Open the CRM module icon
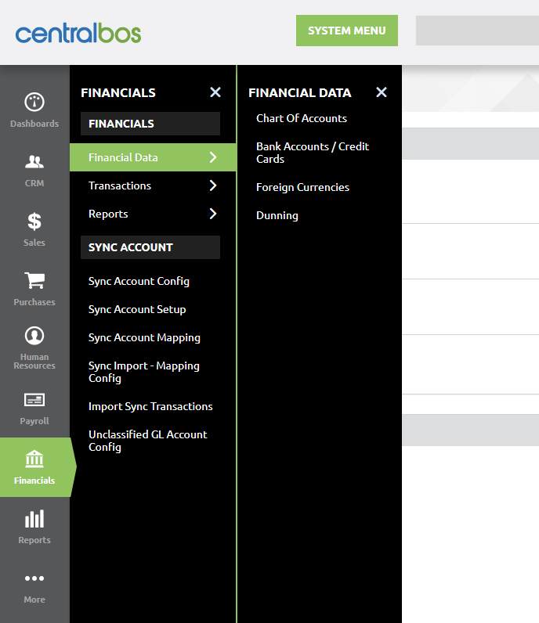The image size is (539, 623). coord(34,163)
